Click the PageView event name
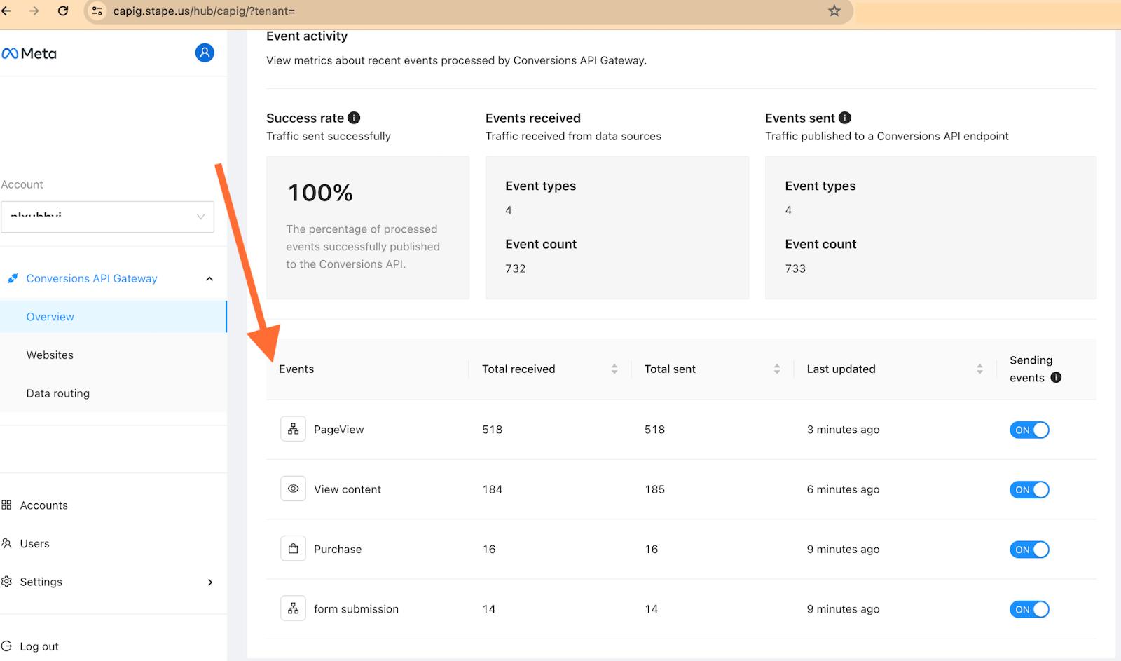The image size is (1121, 661). pos(338,430)
